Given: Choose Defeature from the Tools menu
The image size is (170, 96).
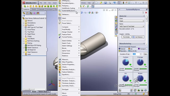Looking at the screenshot, I should [69, 14].
